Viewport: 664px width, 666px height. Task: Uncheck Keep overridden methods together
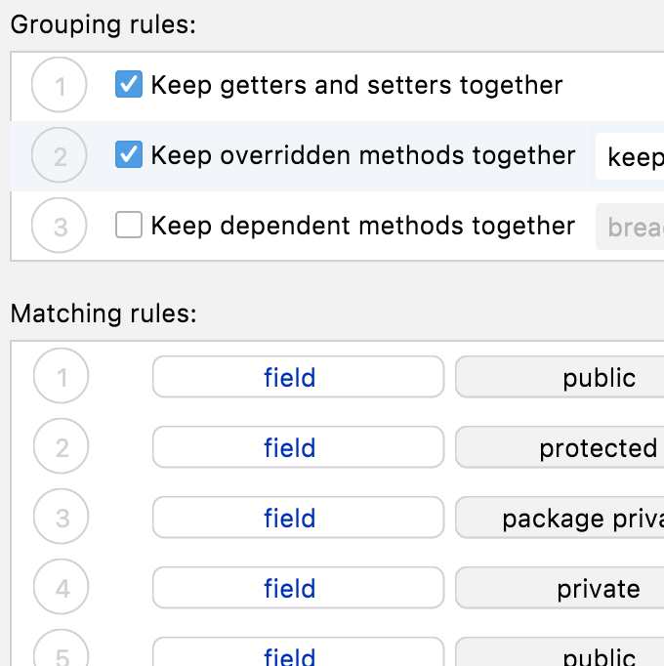point(129,155)
